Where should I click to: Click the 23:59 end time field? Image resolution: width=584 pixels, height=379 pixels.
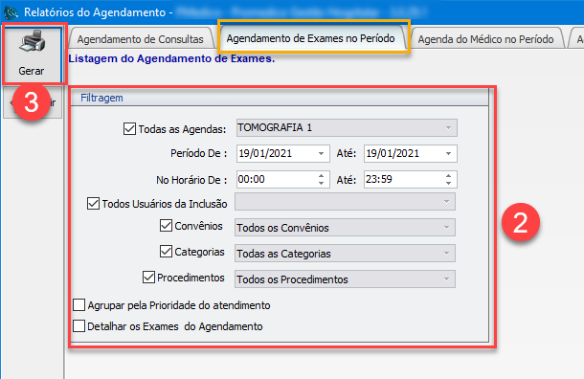pos(403,179)
